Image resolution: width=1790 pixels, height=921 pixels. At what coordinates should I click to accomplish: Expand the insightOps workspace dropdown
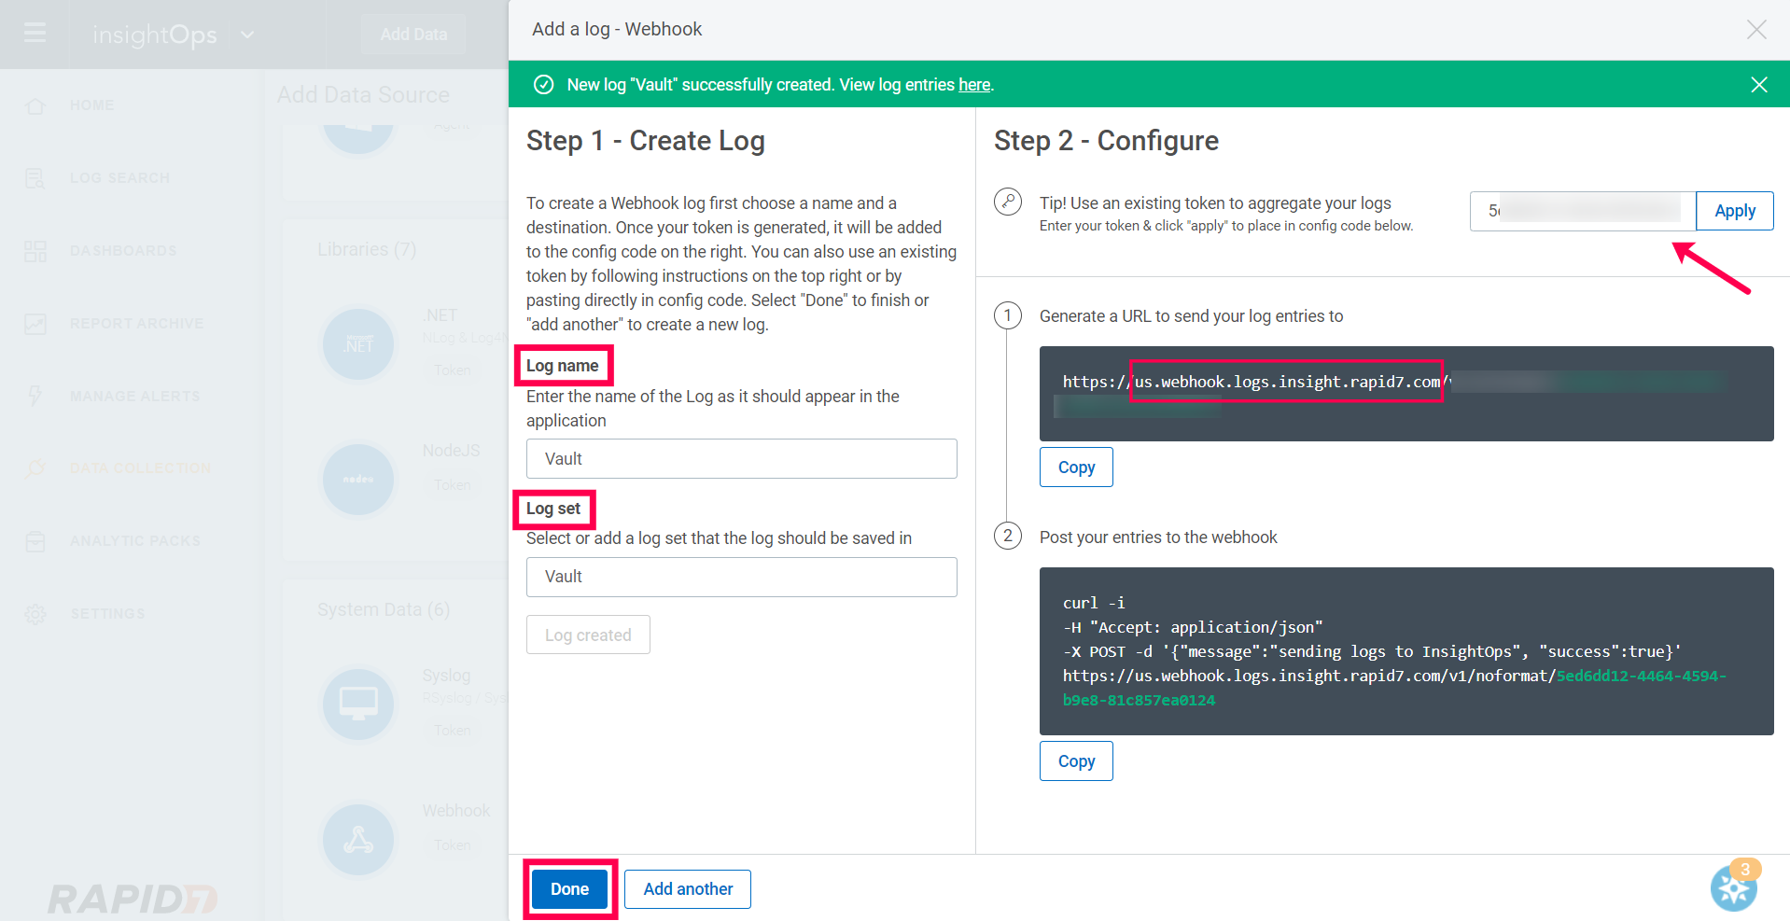click(245, 35)
